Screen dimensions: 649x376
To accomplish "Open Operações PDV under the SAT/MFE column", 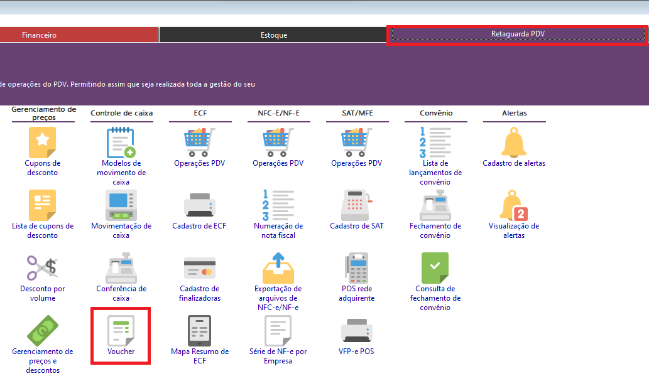I will (356, 142).
